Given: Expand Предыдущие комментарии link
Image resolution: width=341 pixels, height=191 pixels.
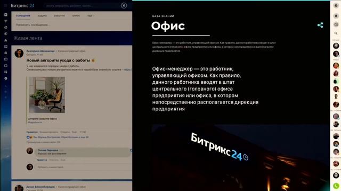Looking at the screenshot, I should point(43,142).
